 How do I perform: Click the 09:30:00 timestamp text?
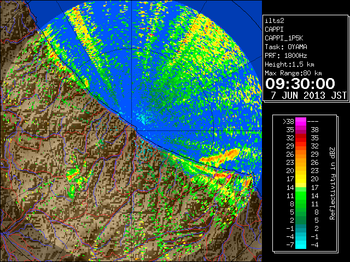pyautogui.click(x=300, y=84)
